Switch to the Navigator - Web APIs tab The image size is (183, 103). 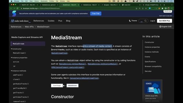coord(110,5)
